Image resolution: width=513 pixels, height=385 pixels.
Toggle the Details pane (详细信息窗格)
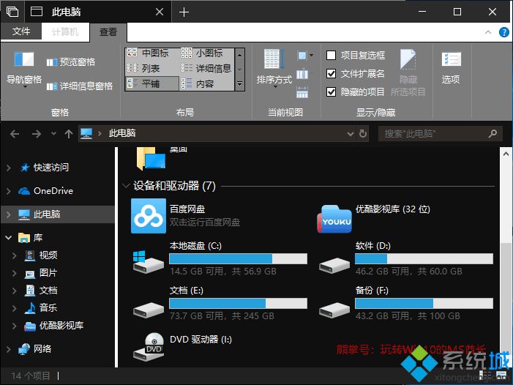80,86
